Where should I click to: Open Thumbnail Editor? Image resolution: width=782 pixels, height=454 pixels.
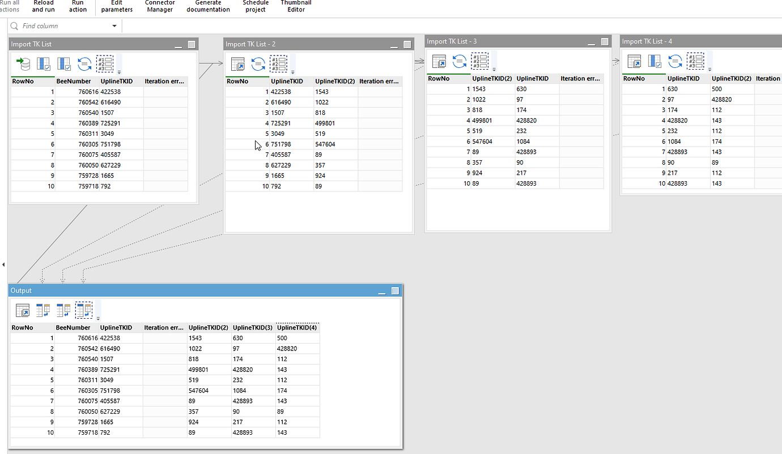click(x=296, y=6)
